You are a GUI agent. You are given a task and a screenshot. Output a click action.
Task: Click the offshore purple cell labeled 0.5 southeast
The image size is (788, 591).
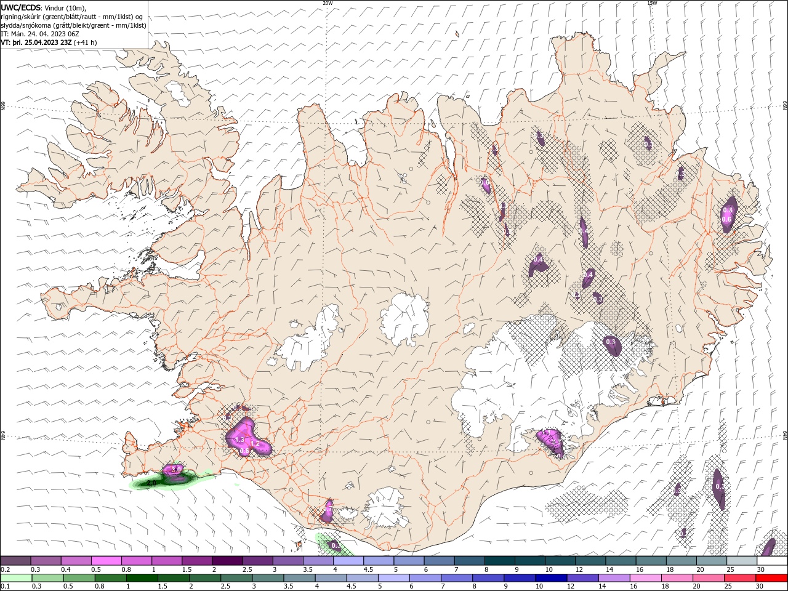(718, 489)
